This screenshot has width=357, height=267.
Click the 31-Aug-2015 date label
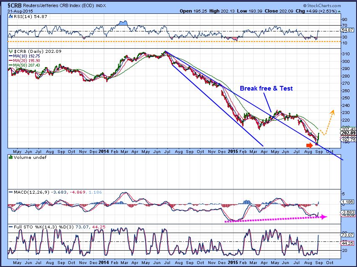pos(20,11)
